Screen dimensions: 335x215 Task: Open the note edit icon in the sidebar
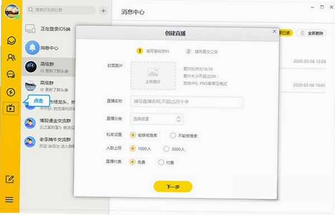click(x=10, y=179)
